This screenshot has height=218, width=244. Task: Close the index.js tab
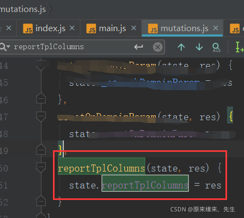72,28
